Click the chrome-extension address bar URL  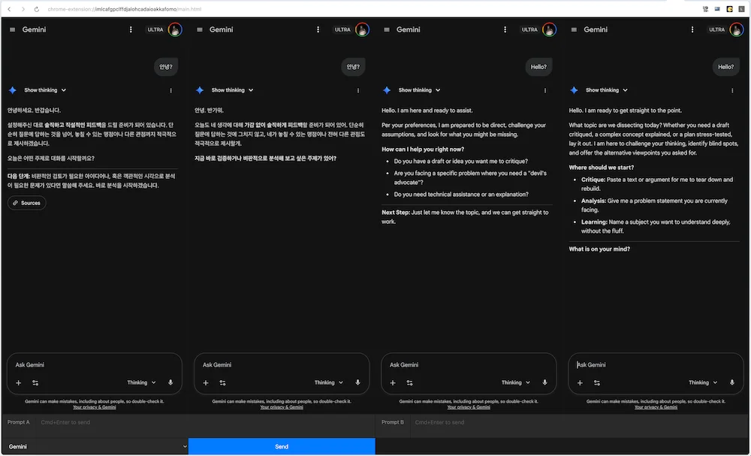click(125, 9)
